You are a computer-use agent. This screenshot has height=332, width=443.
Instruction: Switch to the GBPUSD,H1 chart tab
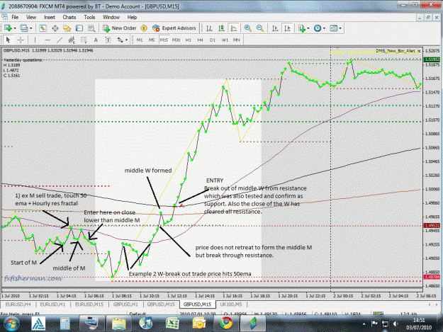click(125, 304)
